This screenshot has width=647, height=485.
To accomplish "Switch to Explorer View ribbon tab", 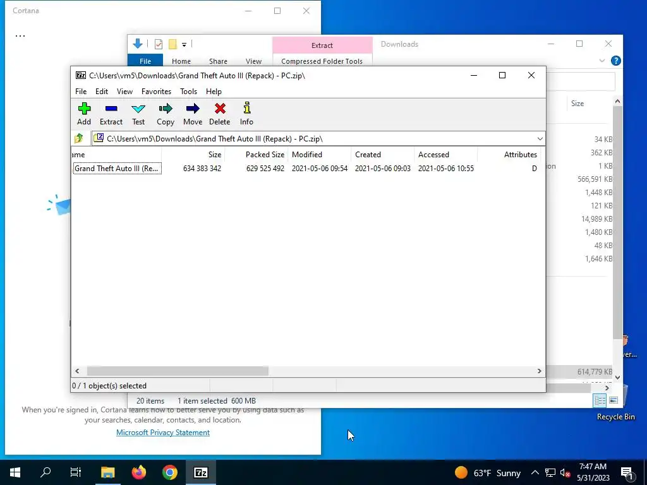I will 253,61.
